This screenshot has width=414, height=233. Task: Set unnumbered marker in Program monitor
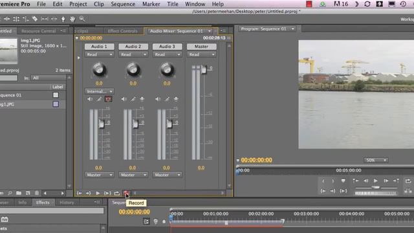tap(343, 181)
